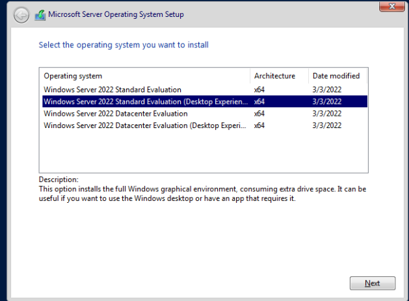Screen dimensions: 409x301
Task: Click x64 in the Datacenter Evaluation row
Action: tap(259, 114)
